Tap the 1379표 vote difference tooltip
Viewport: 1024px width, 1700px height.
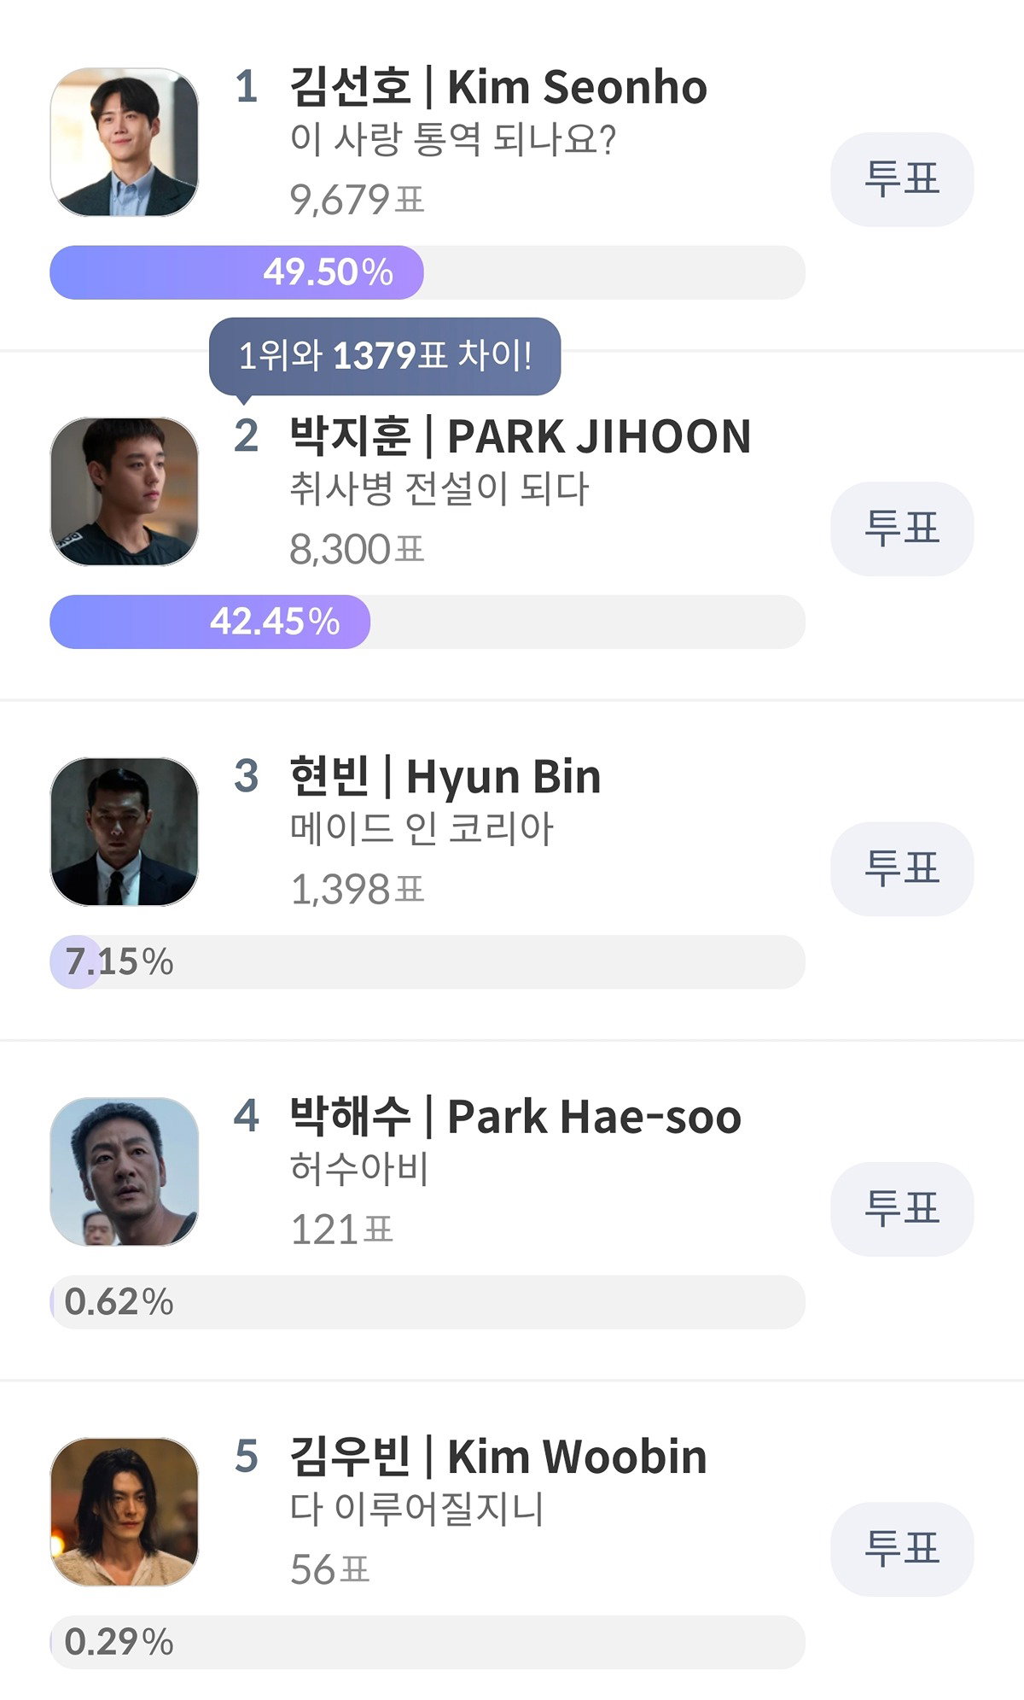tap(385, 357)
